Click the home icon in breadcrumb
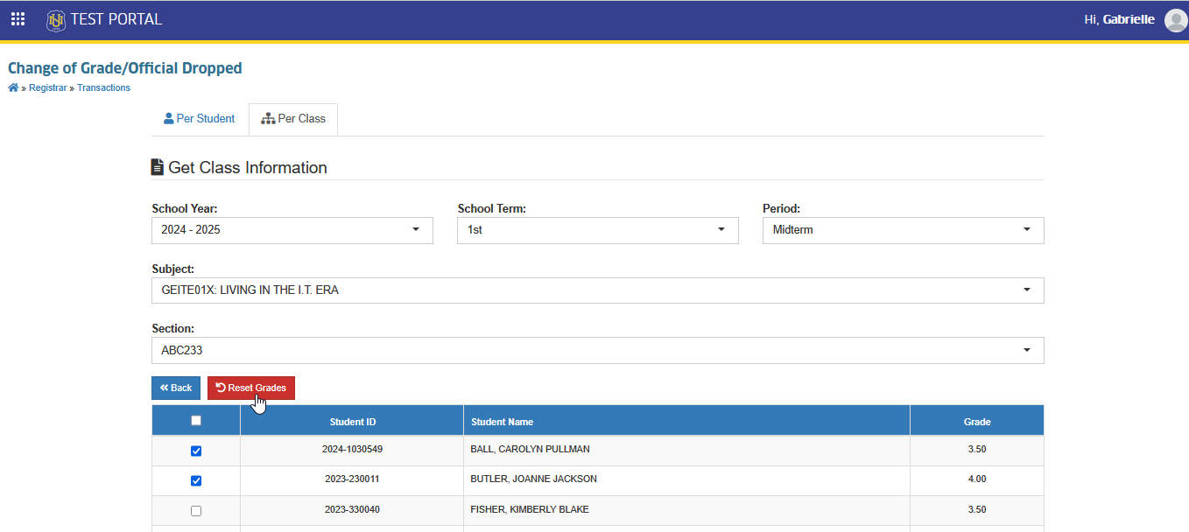Image resolution: width=1189 pixels, height=532 pixels. pos(13,87)
